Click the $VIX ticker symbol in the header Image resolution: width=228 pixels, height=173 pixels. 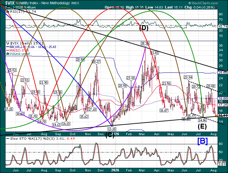(x=9, y=3)
